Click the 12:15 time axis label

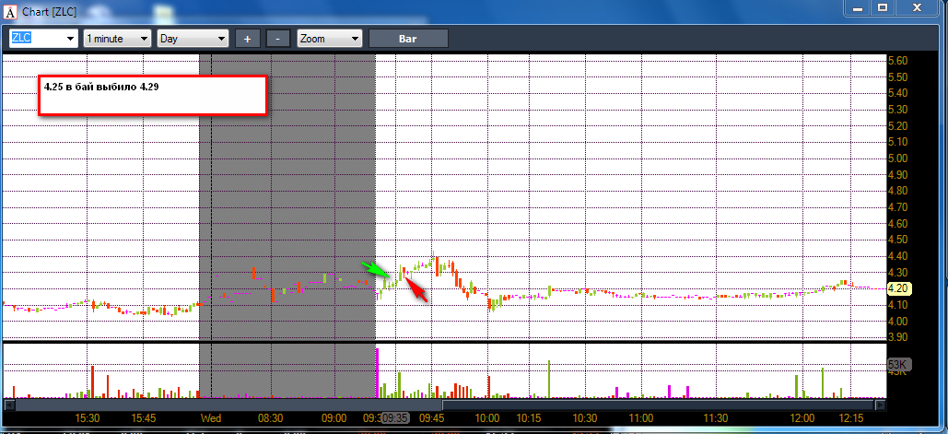pos(850,418)
